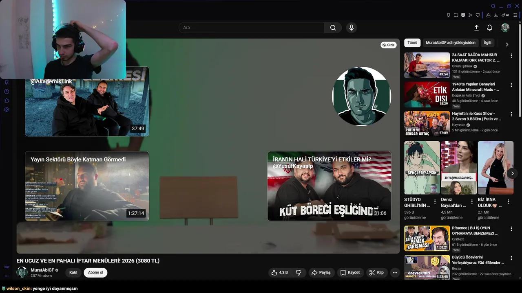The image size is (522, 293).
Task: Open 24 SAAT DAĞDA MAHSUR thumbnail
Action: 427,65
